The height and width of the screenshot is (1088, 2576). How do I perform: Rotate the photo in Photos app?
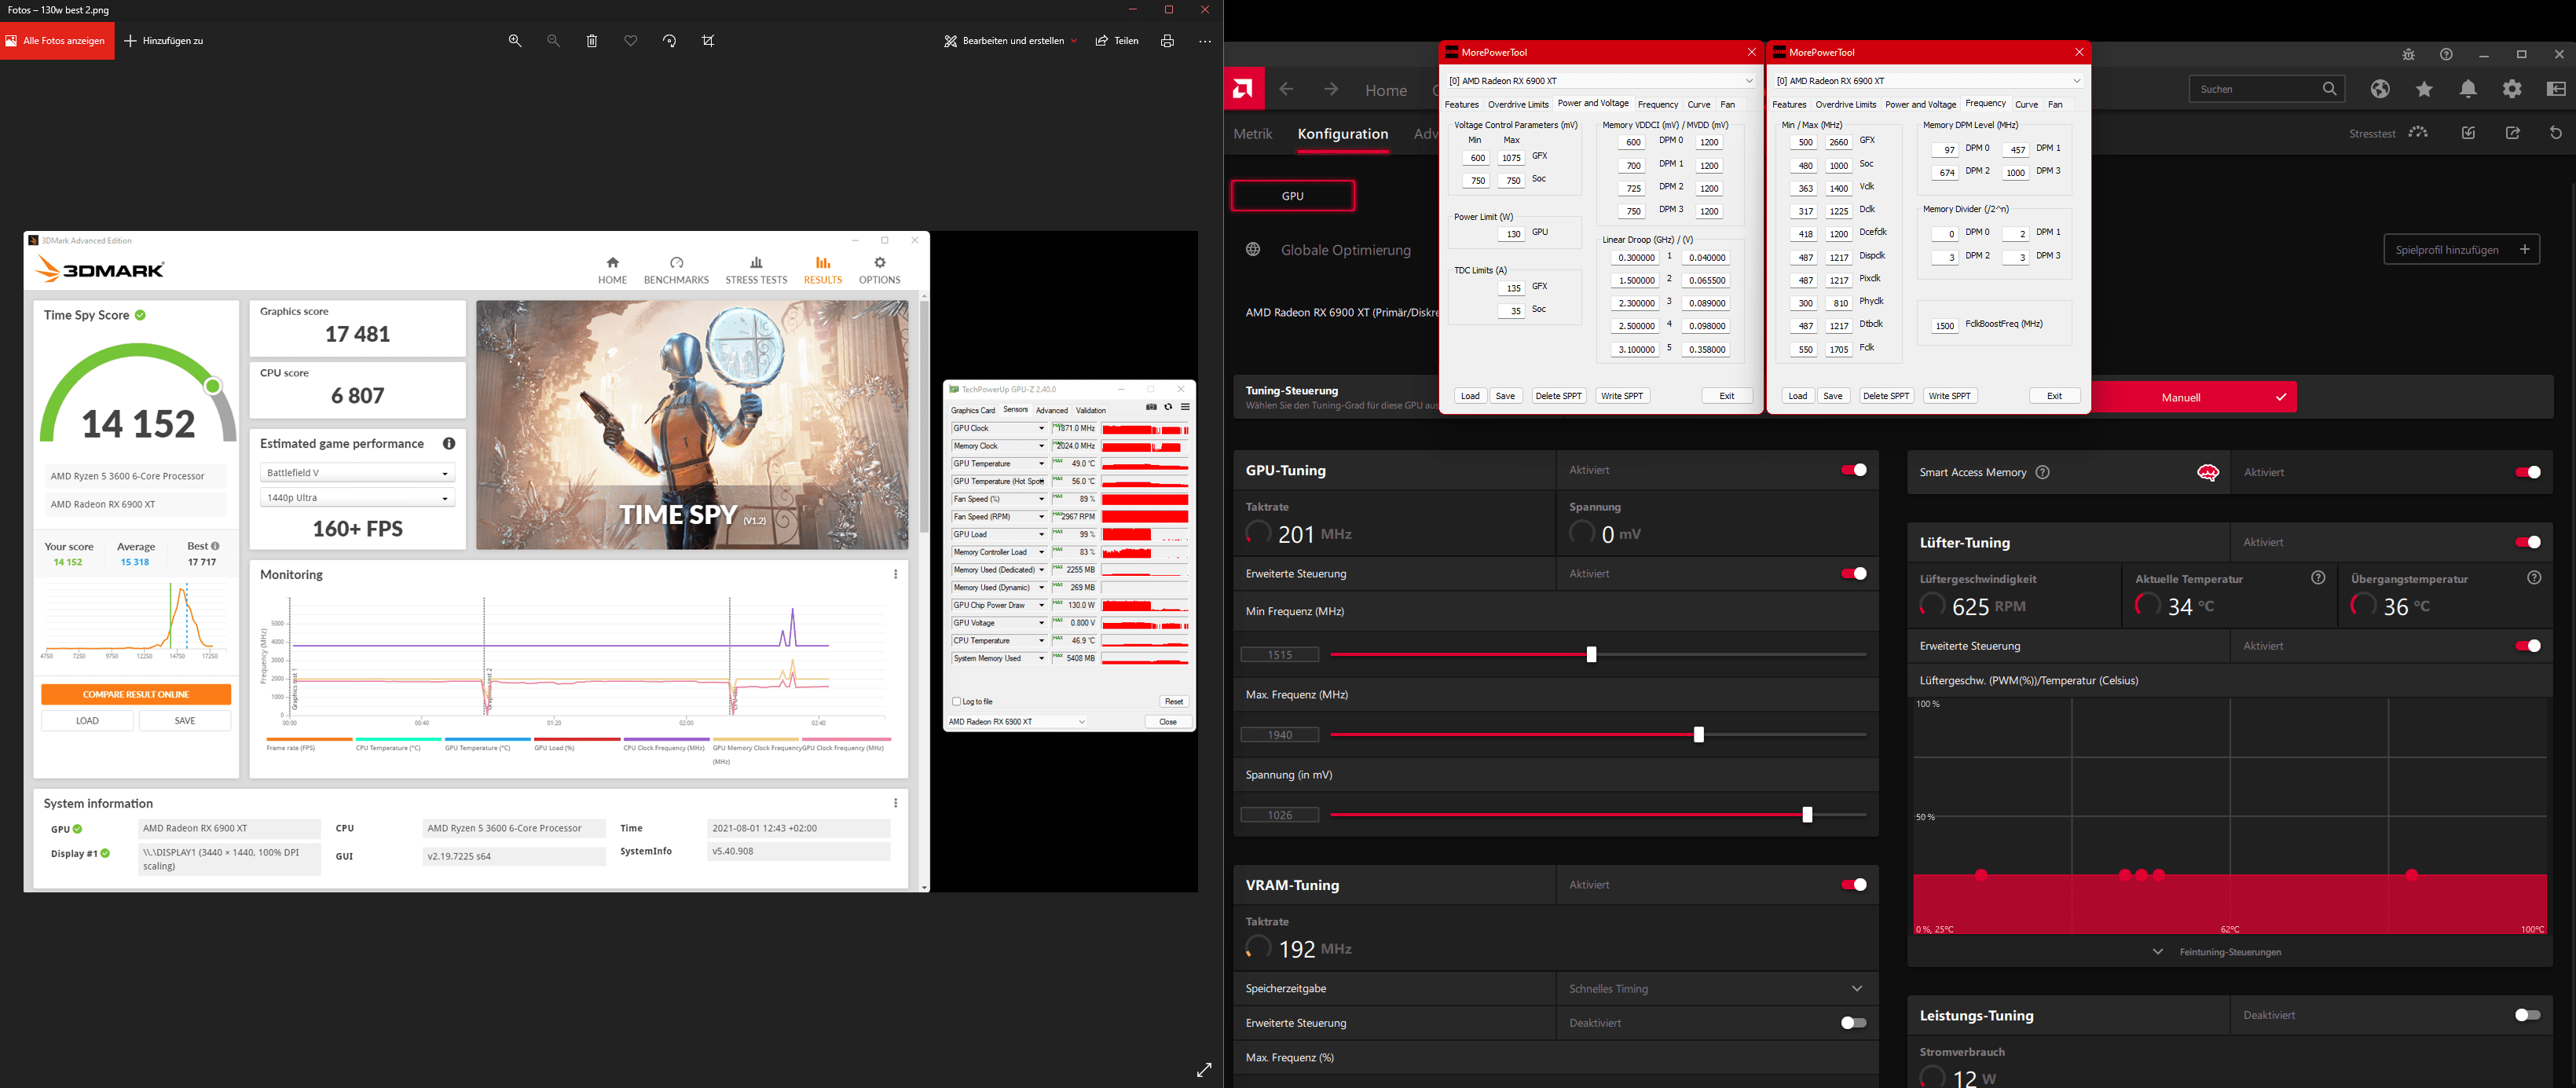tap(669, 41)
